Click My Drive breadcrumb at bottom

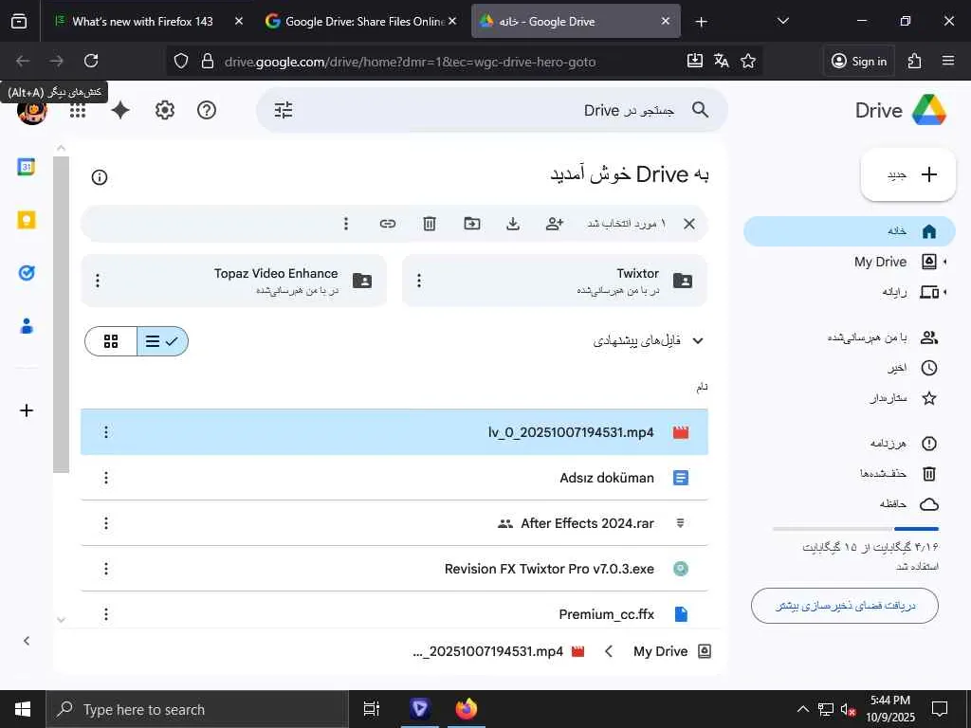pyautogui.click(x=672, y=651)
